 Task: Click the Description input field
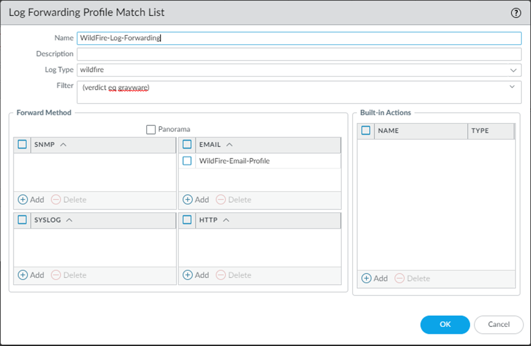point(299,54)
